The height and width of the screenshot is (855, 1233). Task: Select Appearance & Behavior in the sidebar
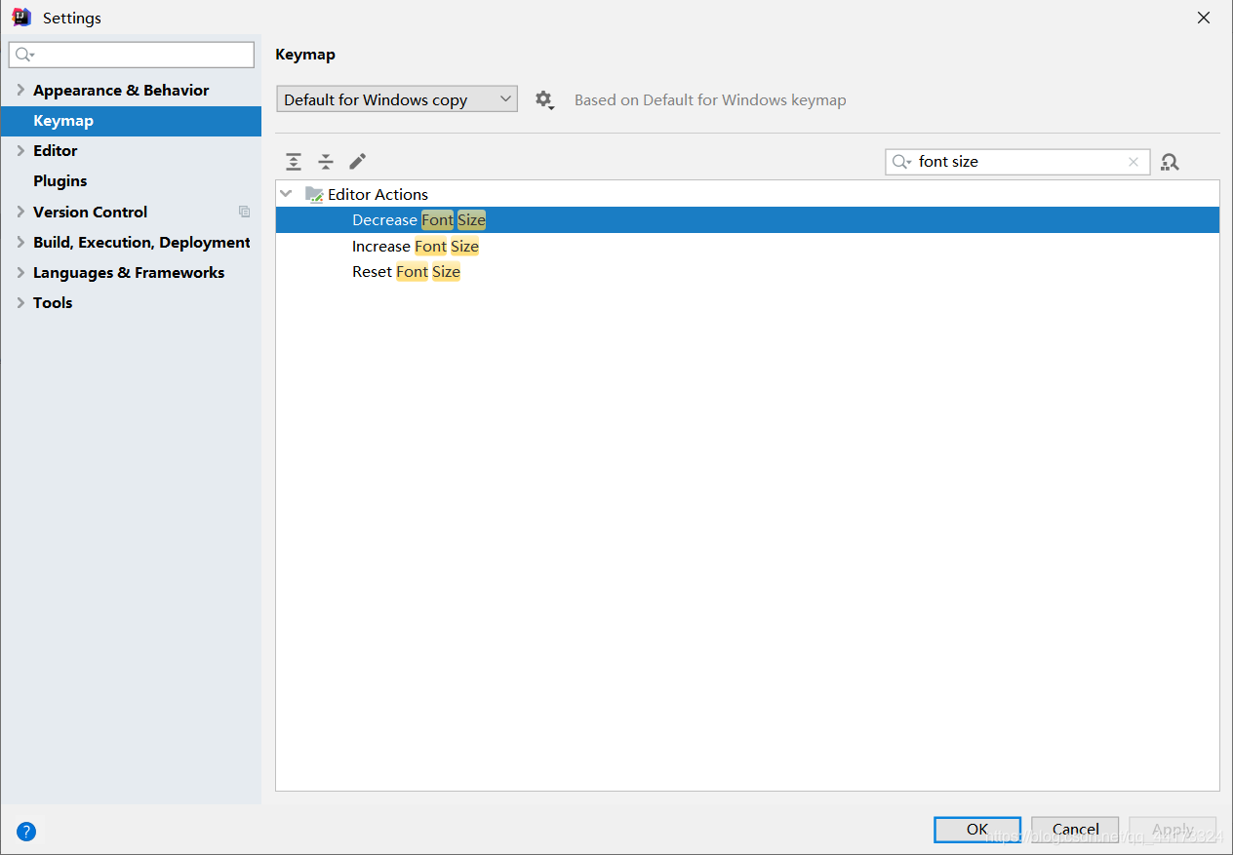(121, 90)
